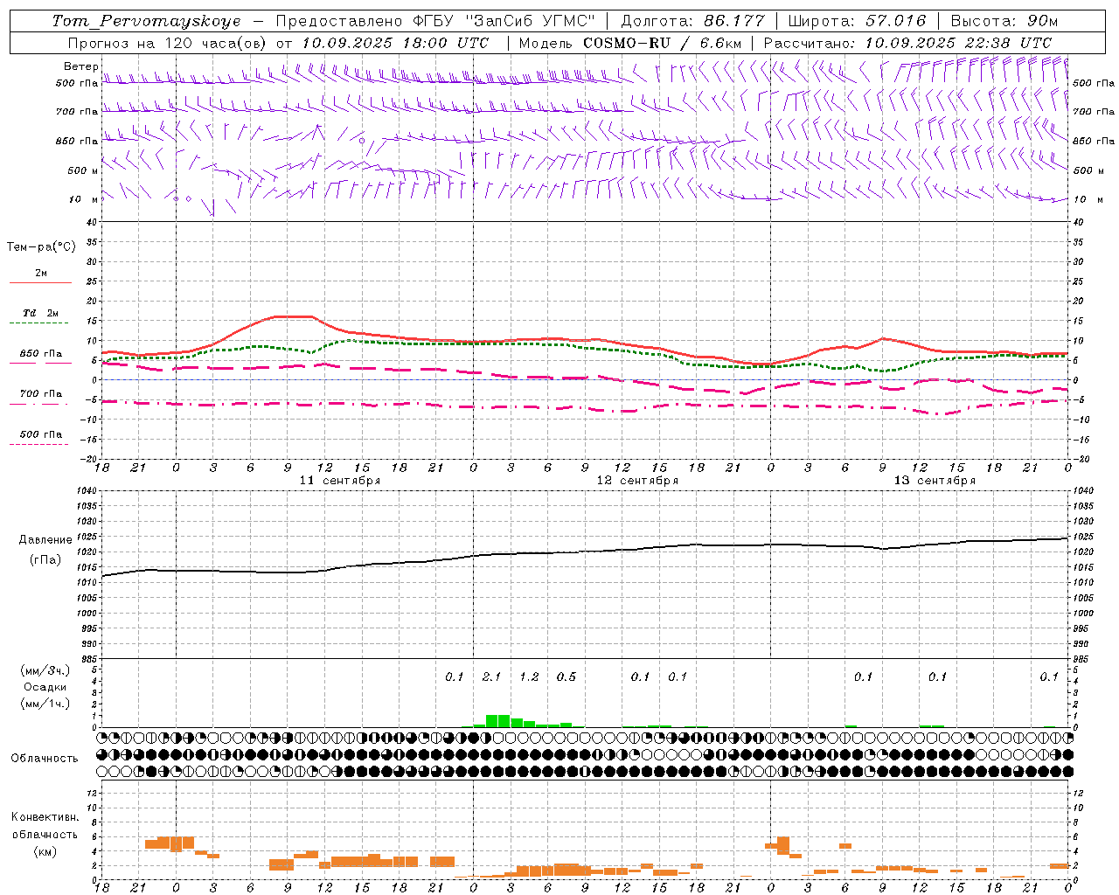This screenshot has height=895, width=1119.
Task: Click the "13 сентября" date label
Action: click(935, 481)
